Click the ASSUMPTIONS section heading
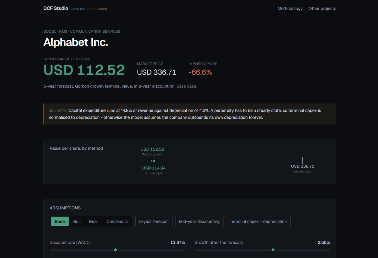 (x=65, y=208)
